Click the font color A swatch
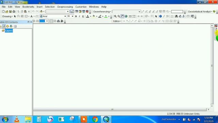The width and height of the screenshot is (218, 123). (x=88, y=16)
